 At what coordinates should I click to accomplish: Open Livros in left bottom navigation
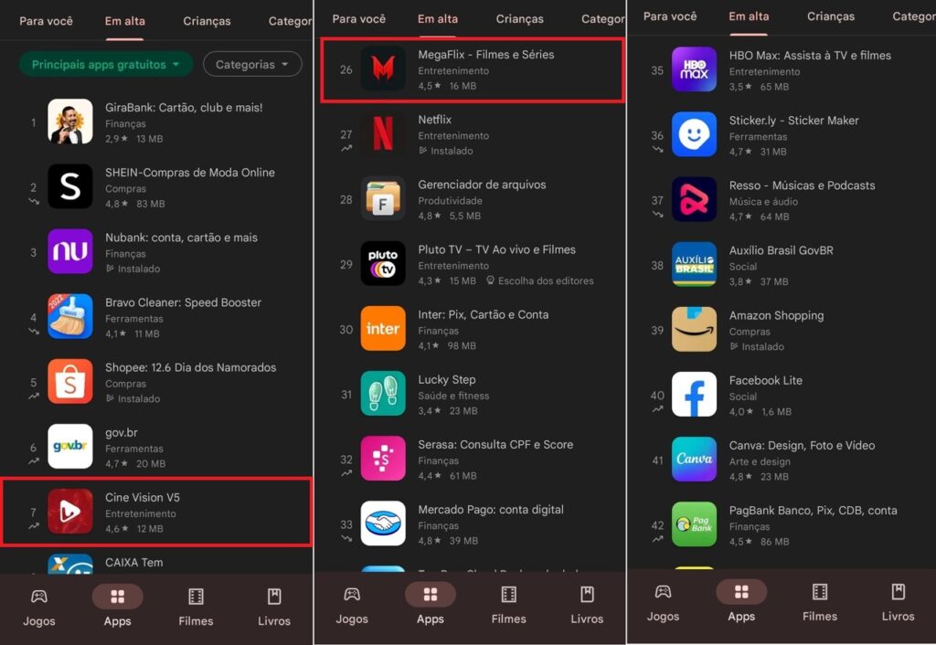tap(274, 607)
